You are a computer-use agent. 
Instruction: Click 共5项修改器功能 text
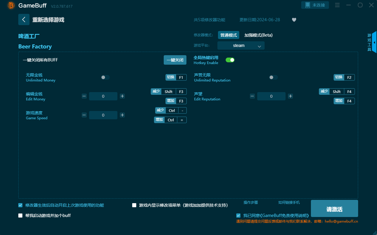pos(209,20)
